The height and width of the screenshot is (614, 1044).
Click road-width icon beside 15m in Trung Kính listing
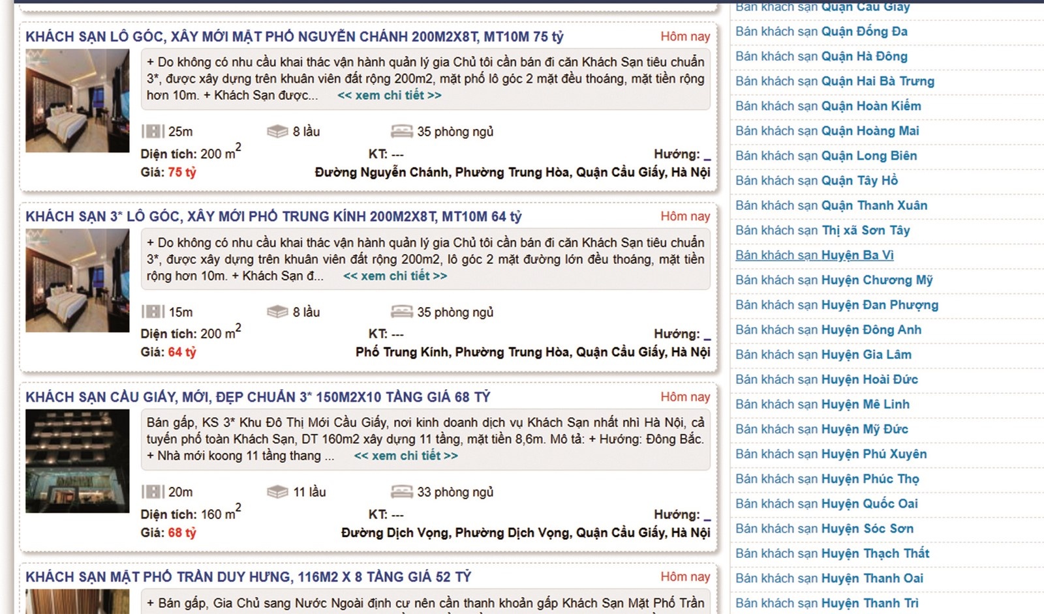coord(153,312)
